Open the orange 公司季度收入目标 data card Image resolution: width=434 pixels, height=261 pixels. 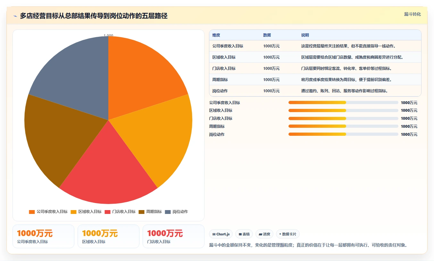coord(43,236)
